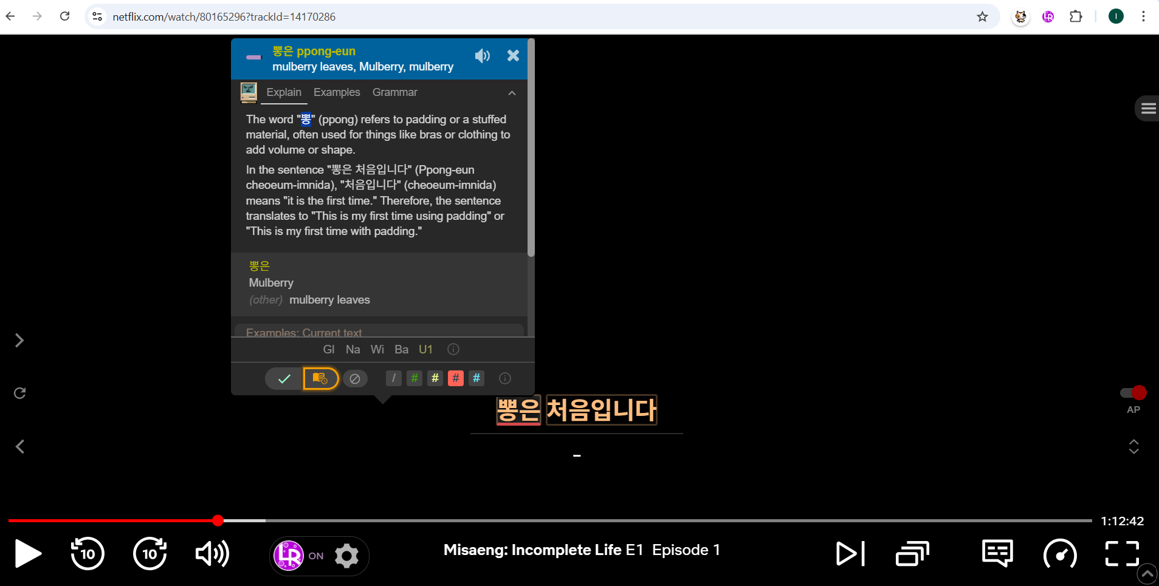Open the Language Reactor extension icon
1159x586 pixels.
tap(1048, 16)
